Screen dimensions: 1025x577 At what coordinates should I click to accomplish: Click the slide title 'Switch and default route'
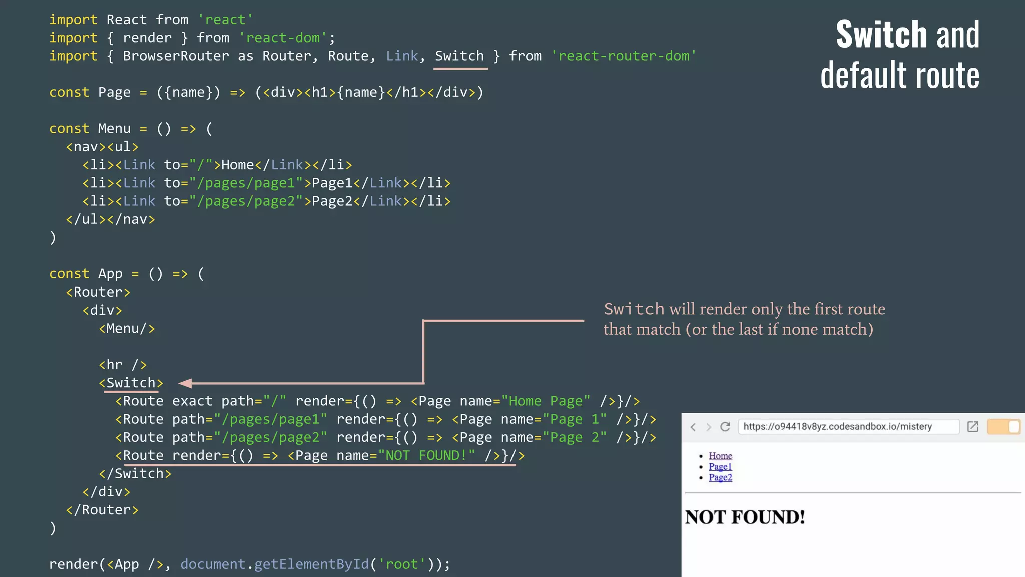[900, 54]
